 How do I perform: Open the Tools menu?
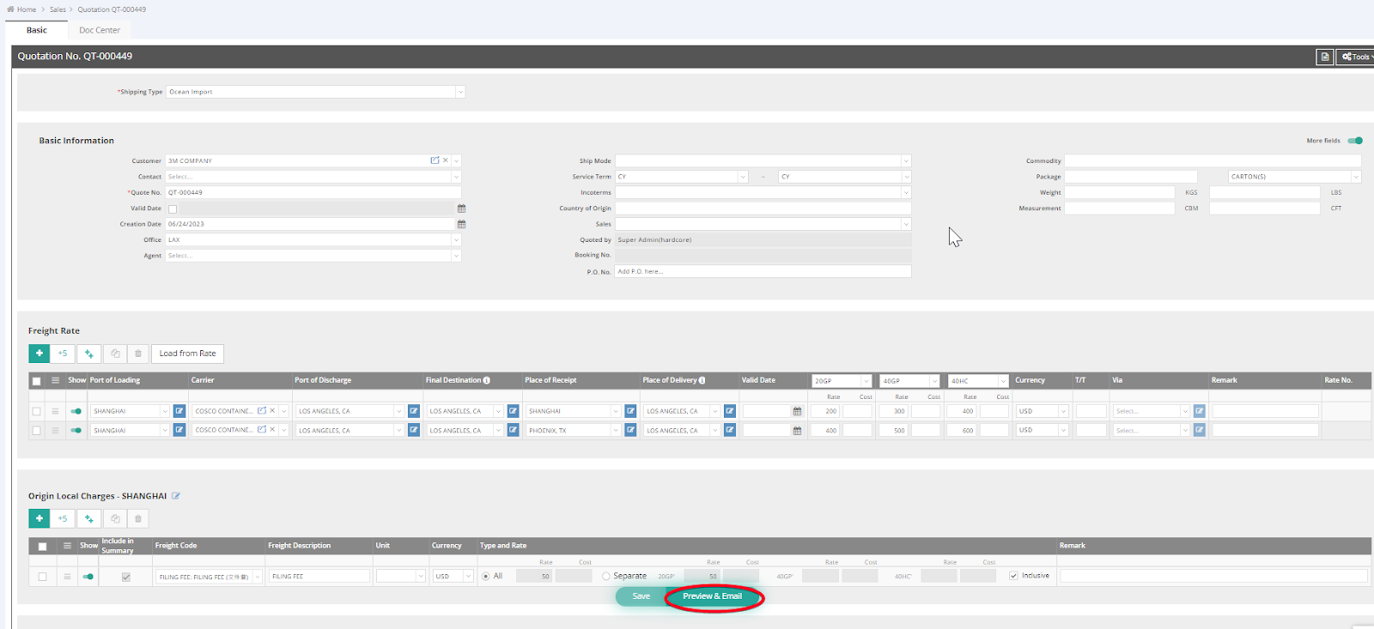1357,57
